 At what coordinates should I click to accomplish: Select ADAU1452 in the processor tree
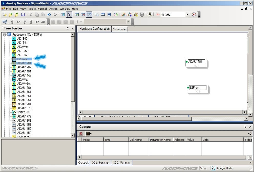[24, 128]
